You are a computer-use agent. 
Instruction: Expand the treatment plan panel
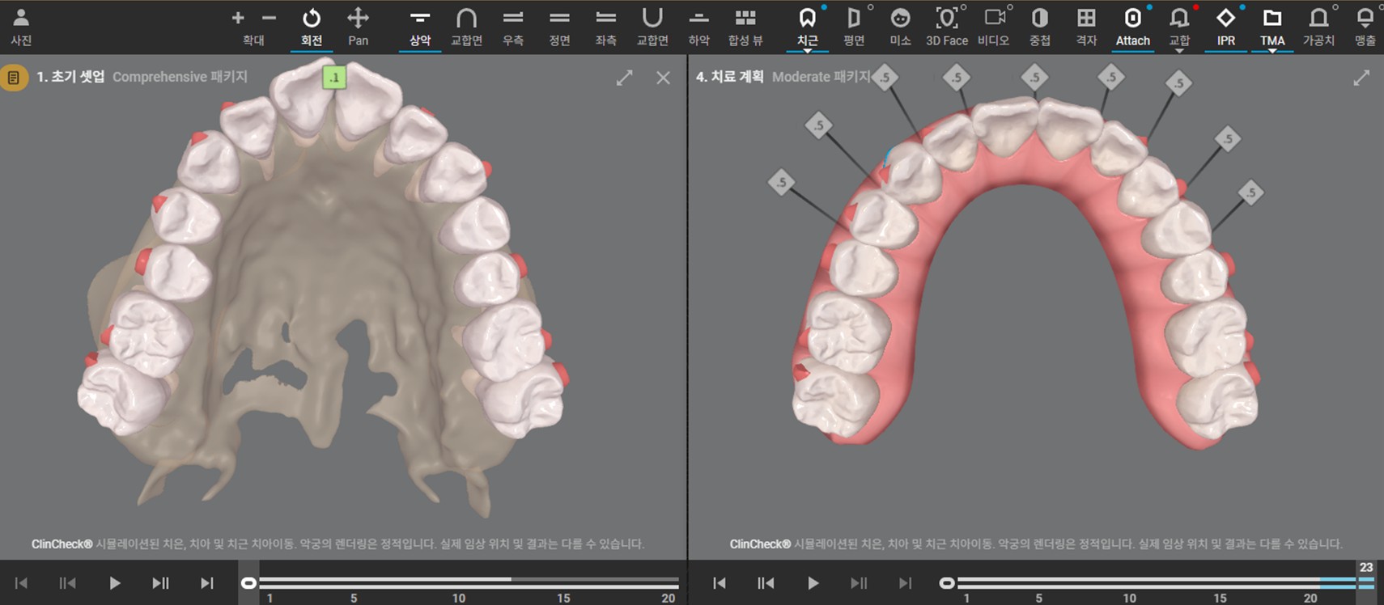pyautogui.click(x=1361, y=77)
